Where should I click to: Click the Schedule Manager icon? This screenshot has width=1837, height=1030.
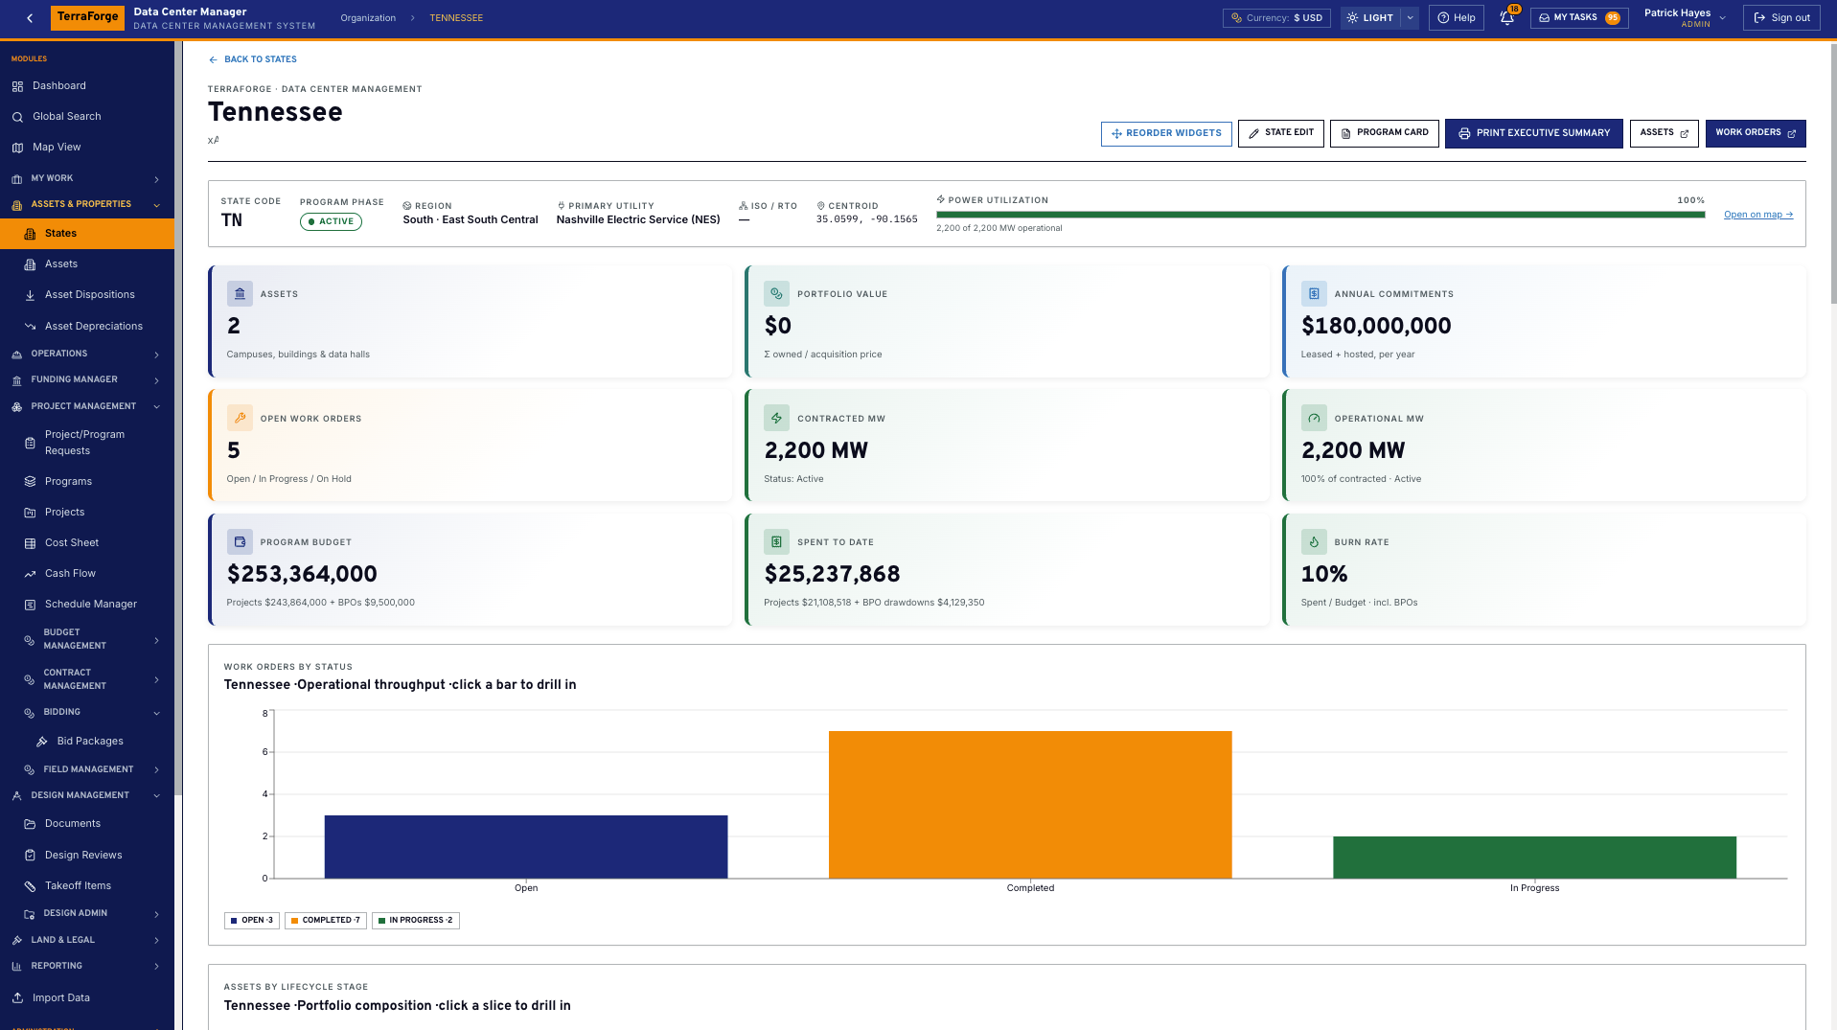[30, 605]
